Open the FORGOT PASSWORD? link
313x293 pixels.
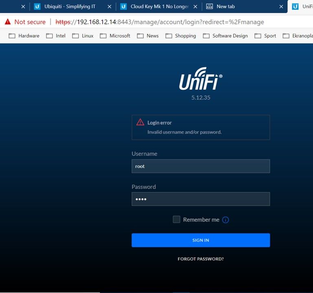click(x=201, y=259)
